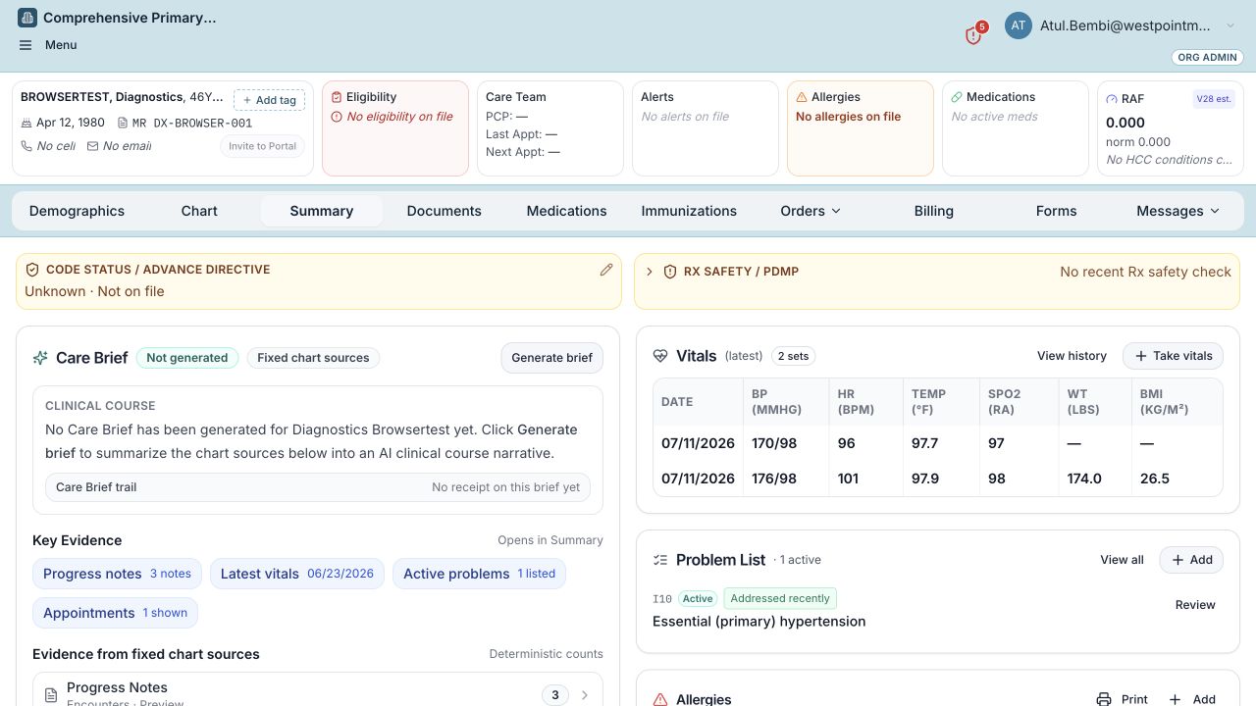
Task: Open the Forms tab
Action: [1057, 211]
